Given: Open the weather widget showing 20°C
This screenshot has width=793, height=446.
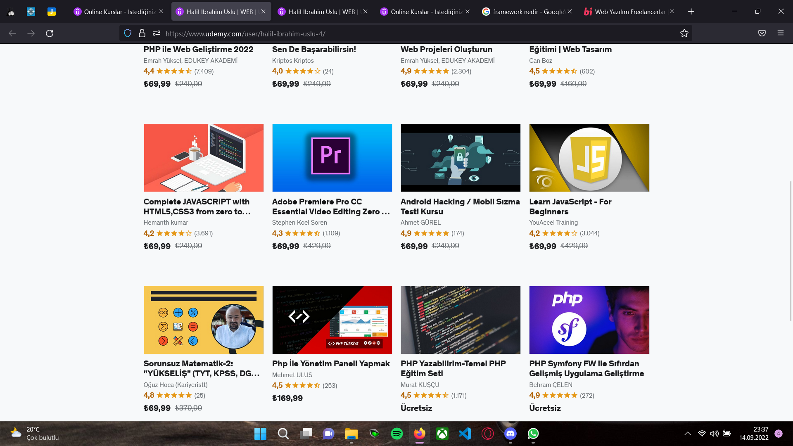Looking at the screenshot, I should point(35,434).
